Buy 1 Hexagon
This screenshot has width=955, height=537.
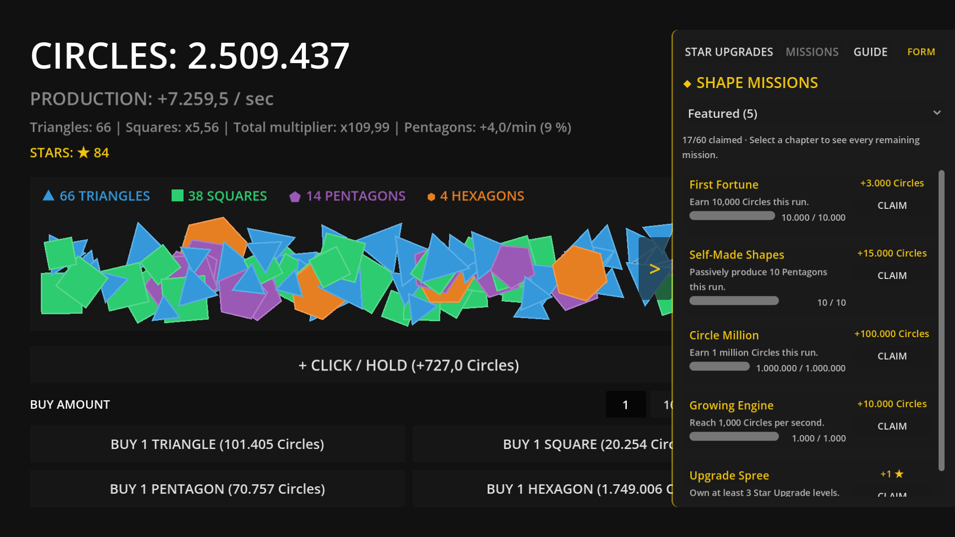[x=542, y=489]
